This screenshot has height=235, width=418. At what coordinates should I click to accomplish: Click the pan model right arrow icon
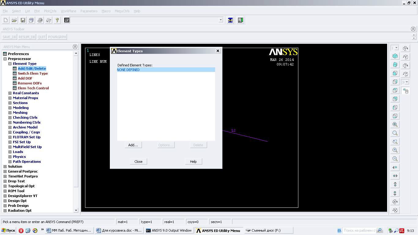395,176
